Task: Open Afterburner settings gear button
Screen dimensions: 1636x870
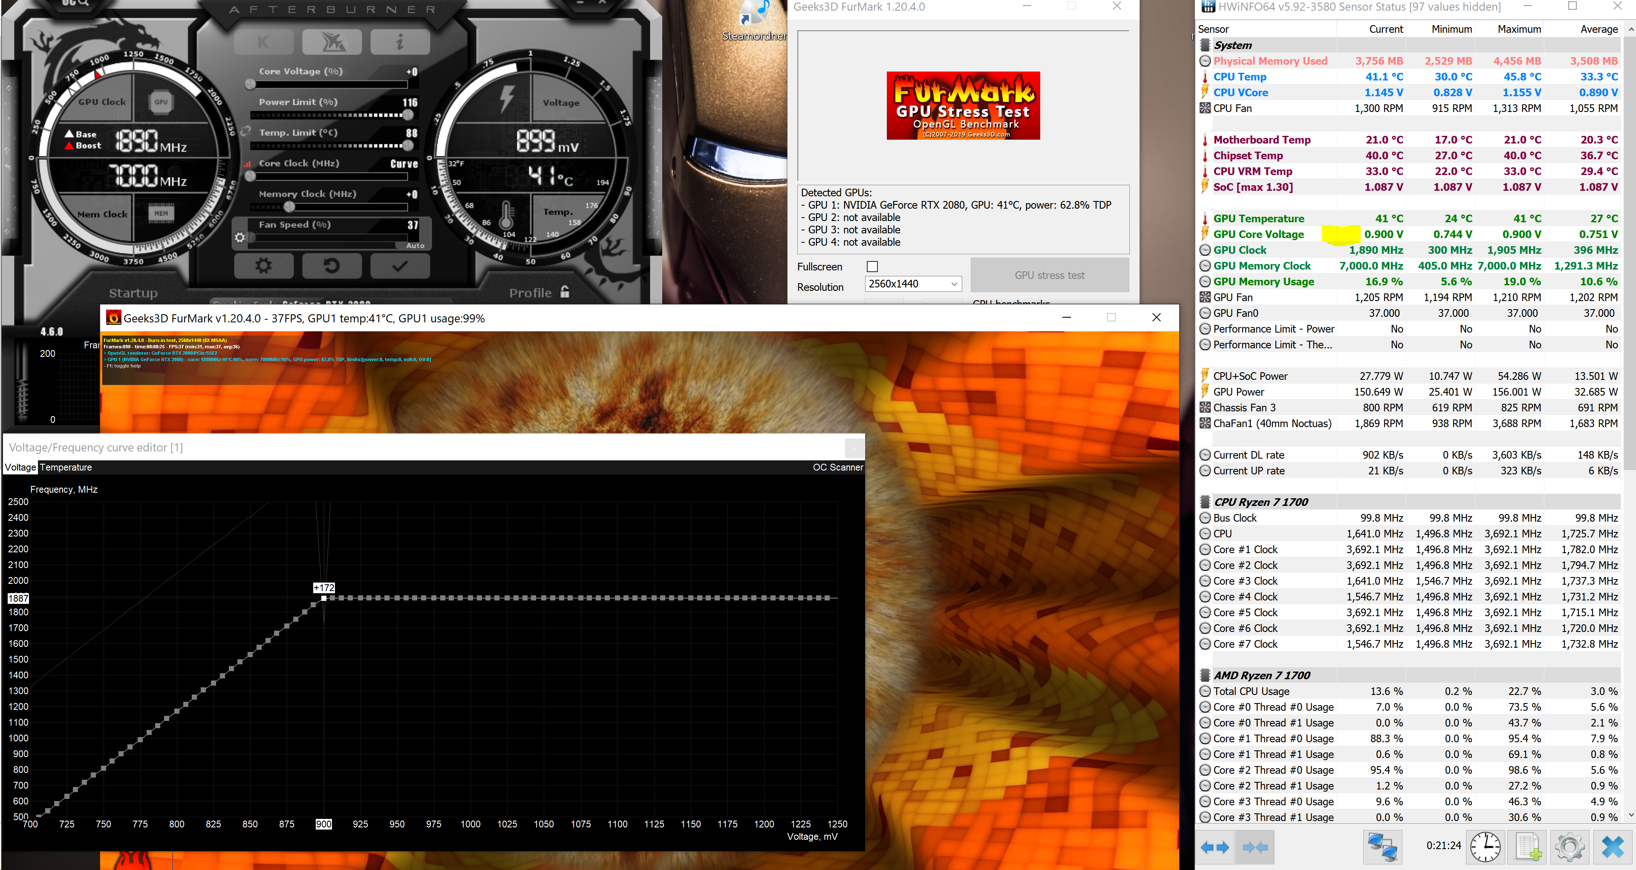Action: click(x=263, y=265)
